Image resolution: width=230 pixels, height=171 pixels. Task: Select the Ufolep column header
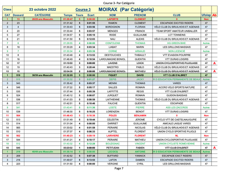pyautogui.click(x=206, y=15)
